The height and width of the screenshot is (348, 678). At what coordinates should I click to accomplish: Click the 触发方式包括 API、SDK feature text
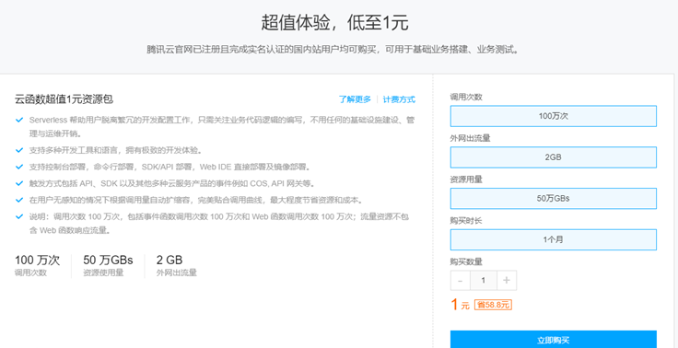pos(172,183)
